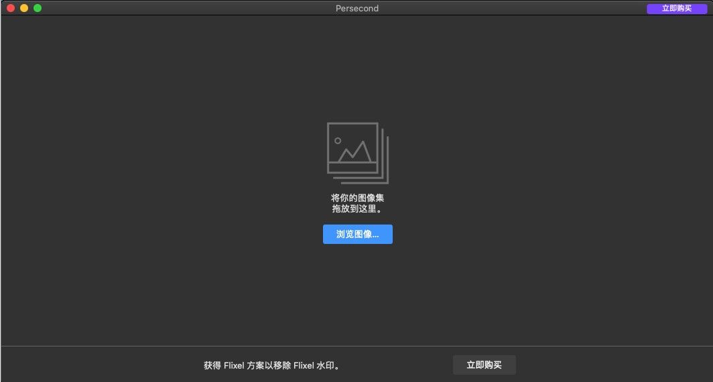The image size is (713, 382).
Task: Click the gray 立即购买 button in bottom bar
Action: click(484, 365)
